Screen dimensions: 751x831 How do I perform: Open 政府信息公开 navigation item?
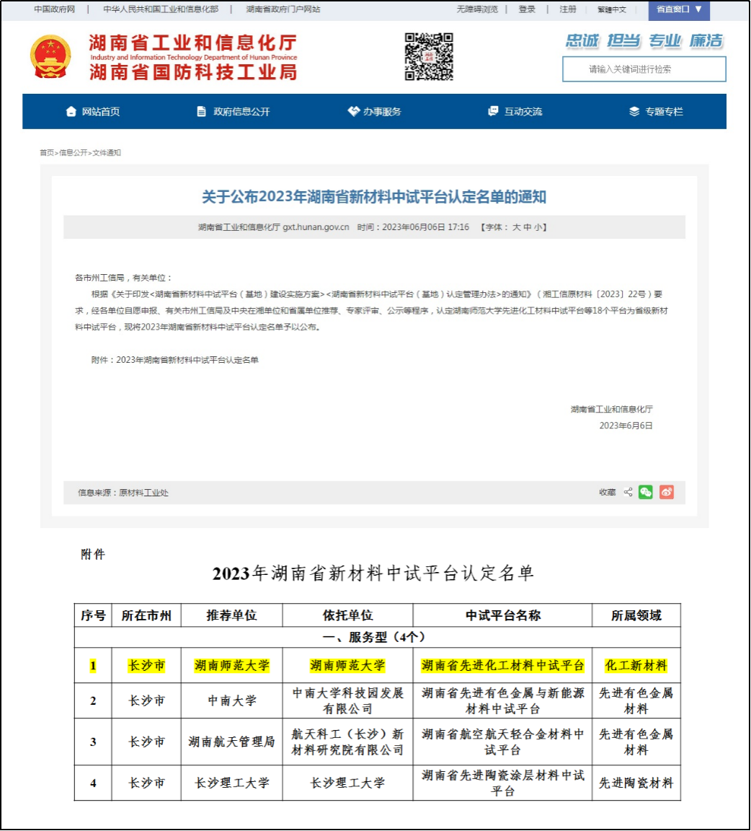point(234,112)
